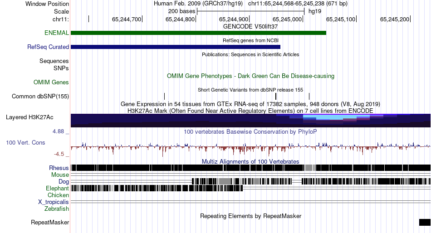Click the Scale track label
Screen dimensions: 431x233
[62, 11]
